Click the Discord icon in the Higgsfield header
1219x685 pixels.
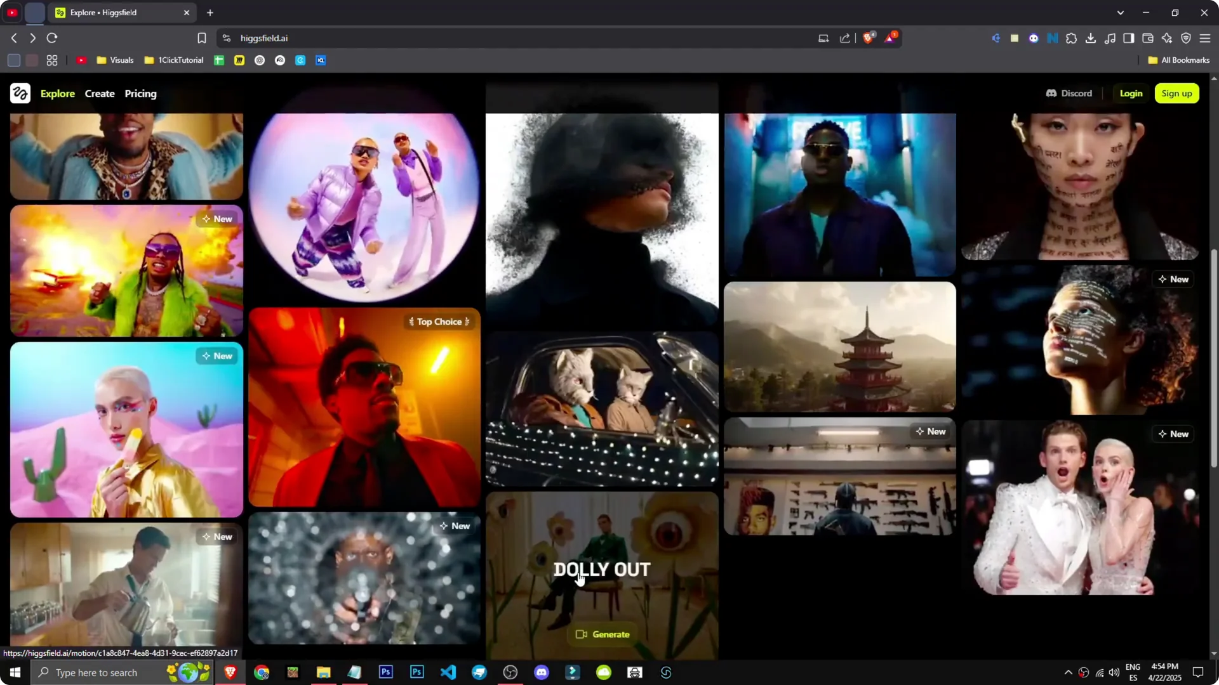[x=1051, y=93]
